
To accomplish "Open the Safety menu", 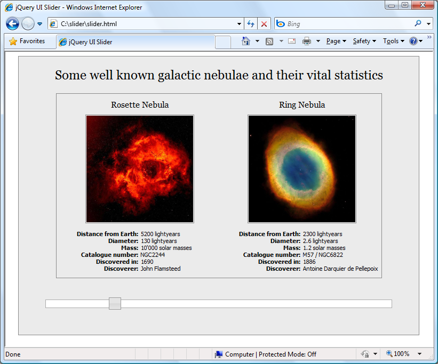I will pos(364,42).
